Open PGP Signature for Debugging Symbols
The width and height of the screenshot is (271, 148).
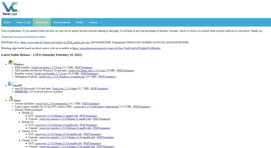[107, 77]
